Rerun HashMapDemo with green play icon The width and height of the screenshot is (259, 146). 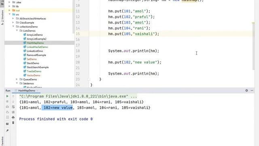(x=7, y=96)
